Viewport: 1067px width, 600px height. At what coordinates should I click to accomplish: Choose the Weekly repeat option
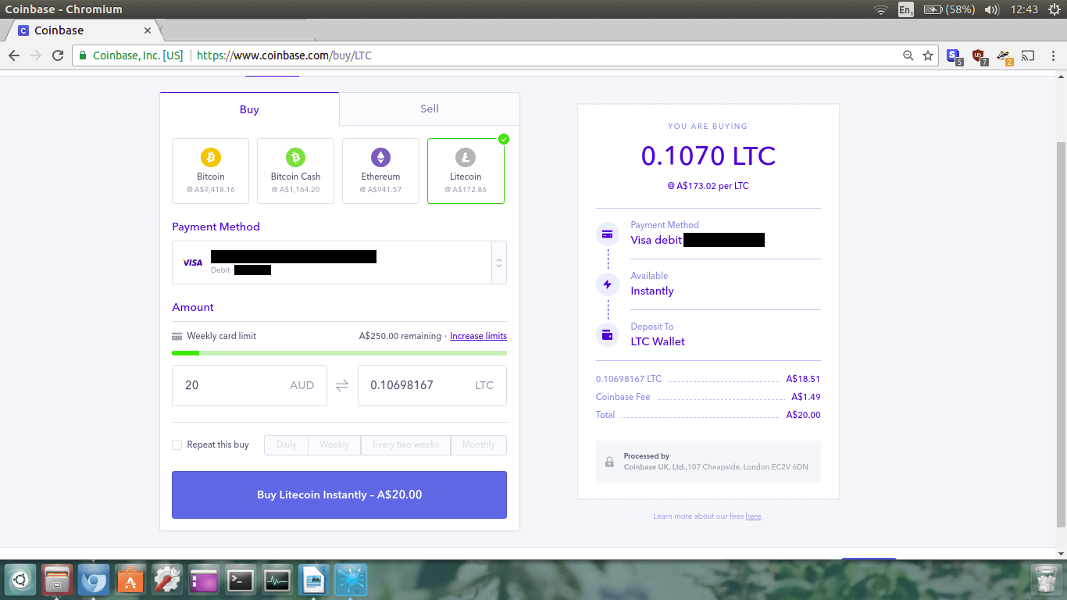334,445
